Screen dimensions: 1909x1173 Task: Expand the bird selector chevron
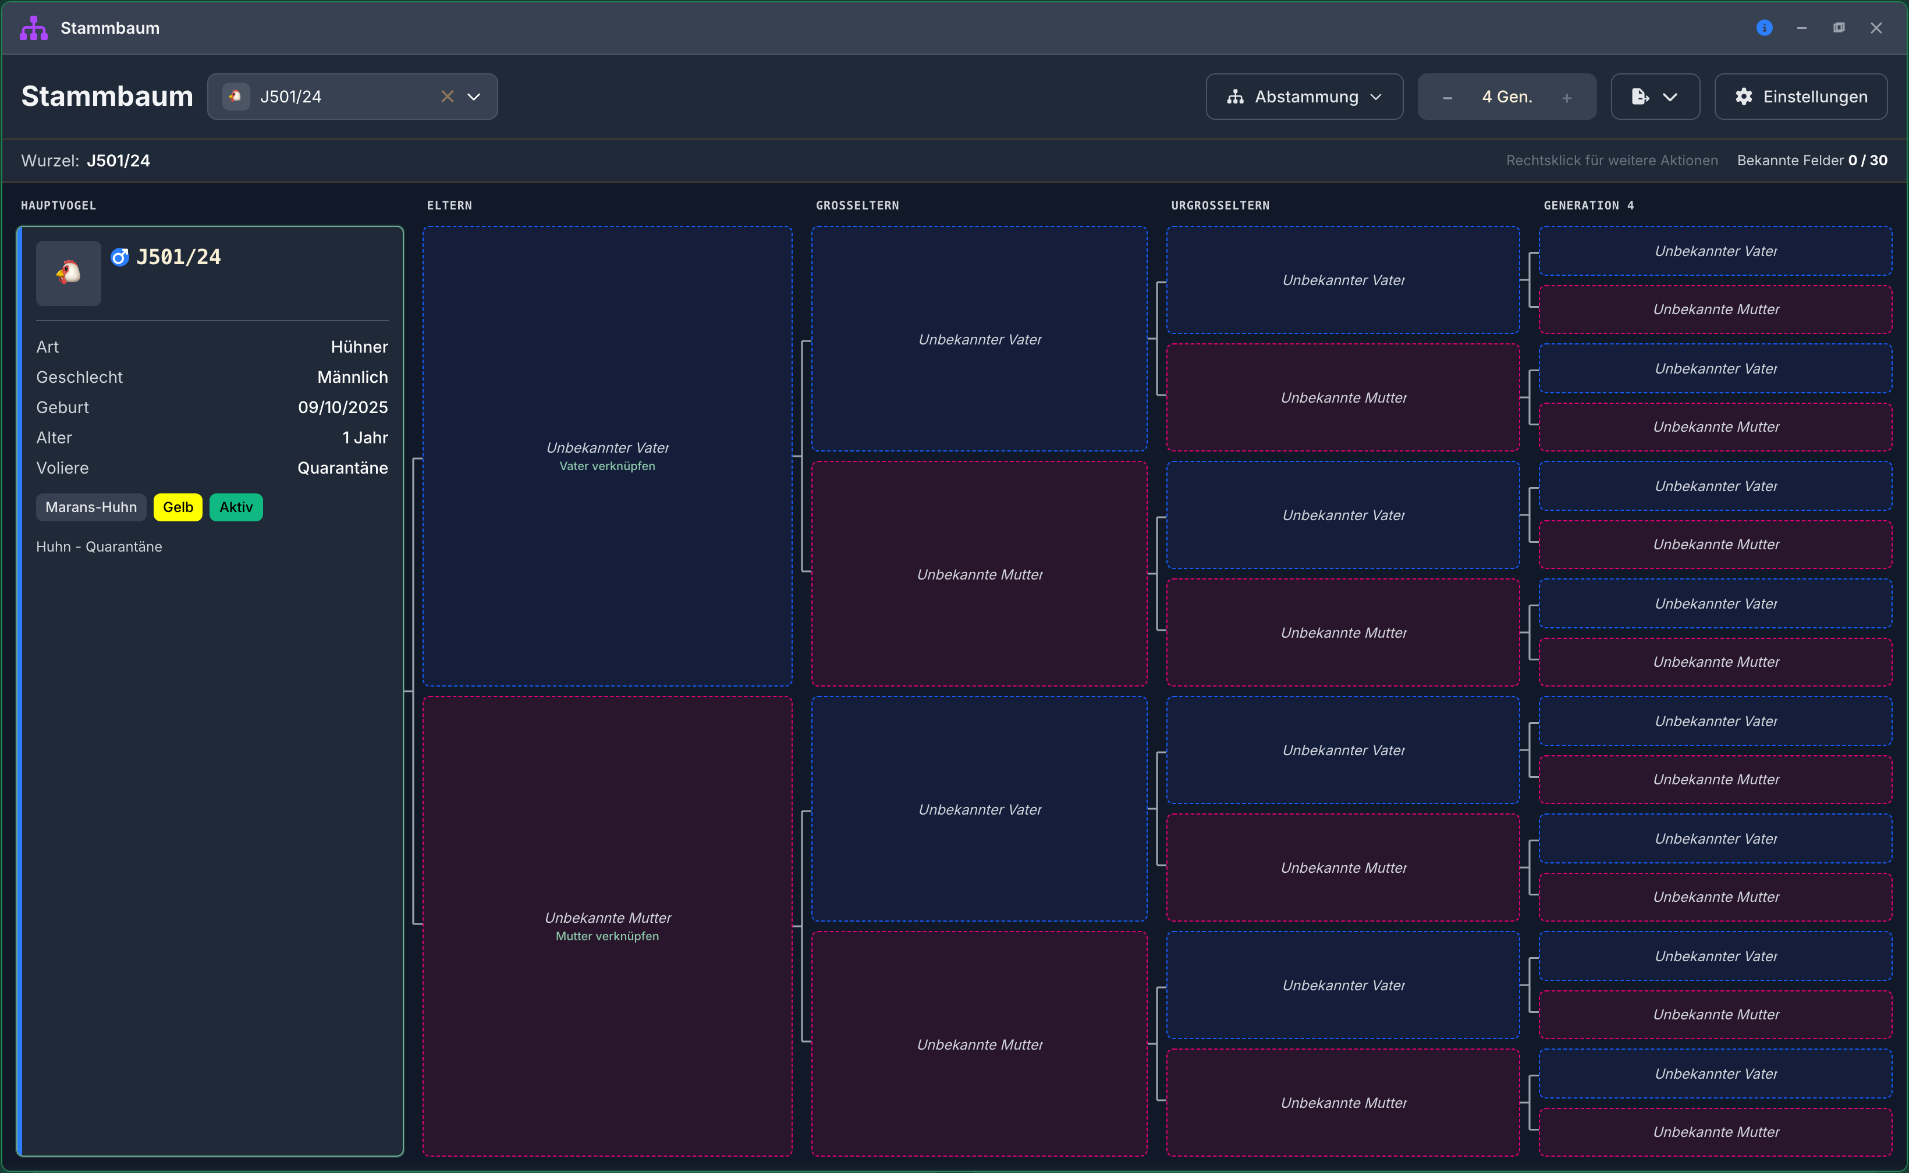473,96
